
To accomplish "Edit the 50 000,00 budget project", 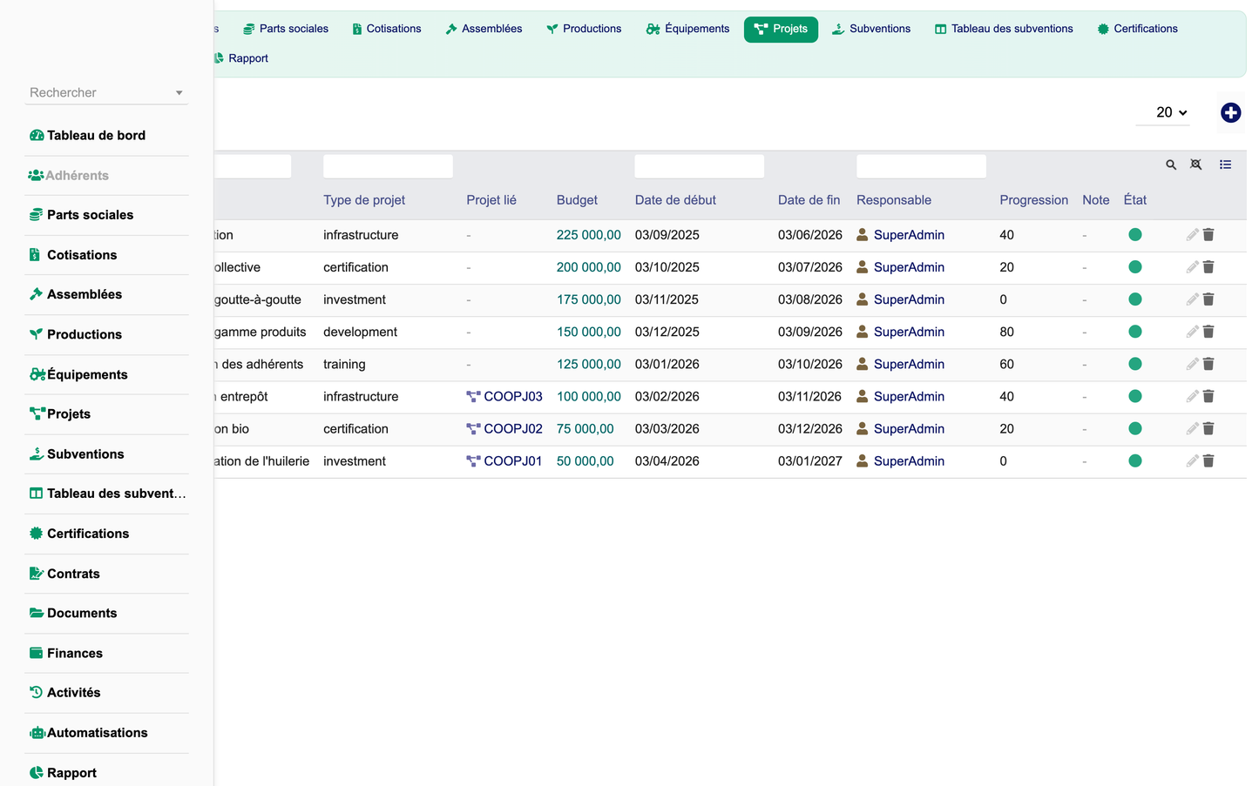I will coord(1192,461).
